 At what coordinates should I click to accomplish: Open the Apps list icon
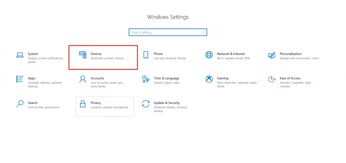[x=20, y=79]
